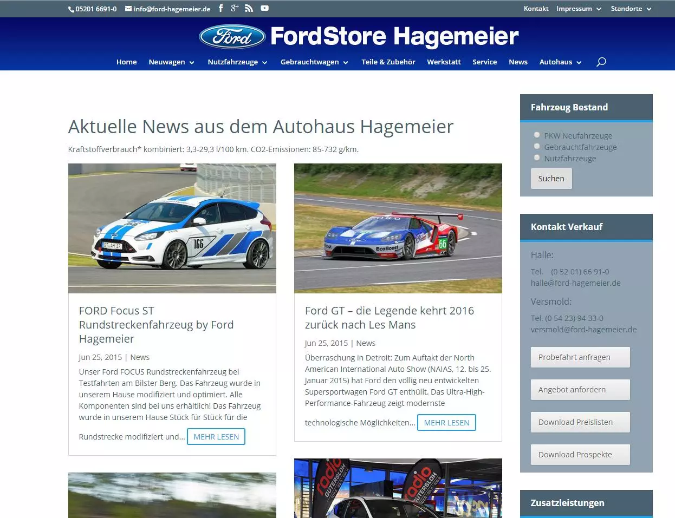Open the FORD Focus ST Rundstreckenfahrzeug headline
Screen dimensions: 675x518
pyautogui.click(x=157, y=325)
